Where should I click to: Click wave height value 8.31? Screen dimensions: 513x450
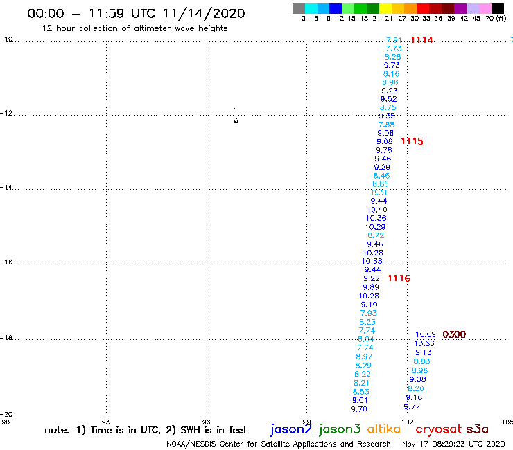coord(379,192)
